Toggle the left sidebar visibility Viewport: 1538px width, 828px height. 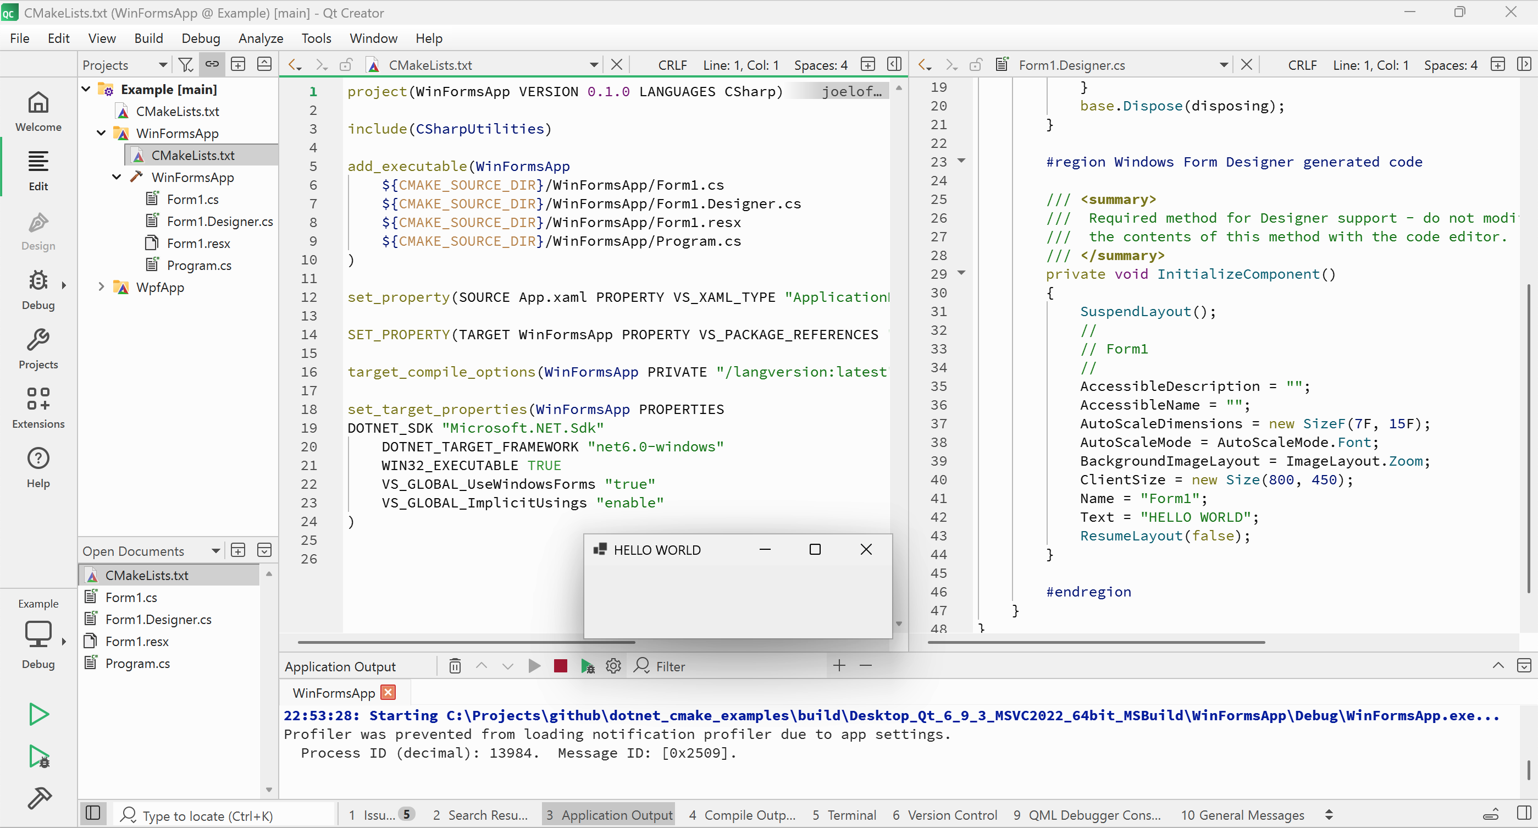pos(92,813)
